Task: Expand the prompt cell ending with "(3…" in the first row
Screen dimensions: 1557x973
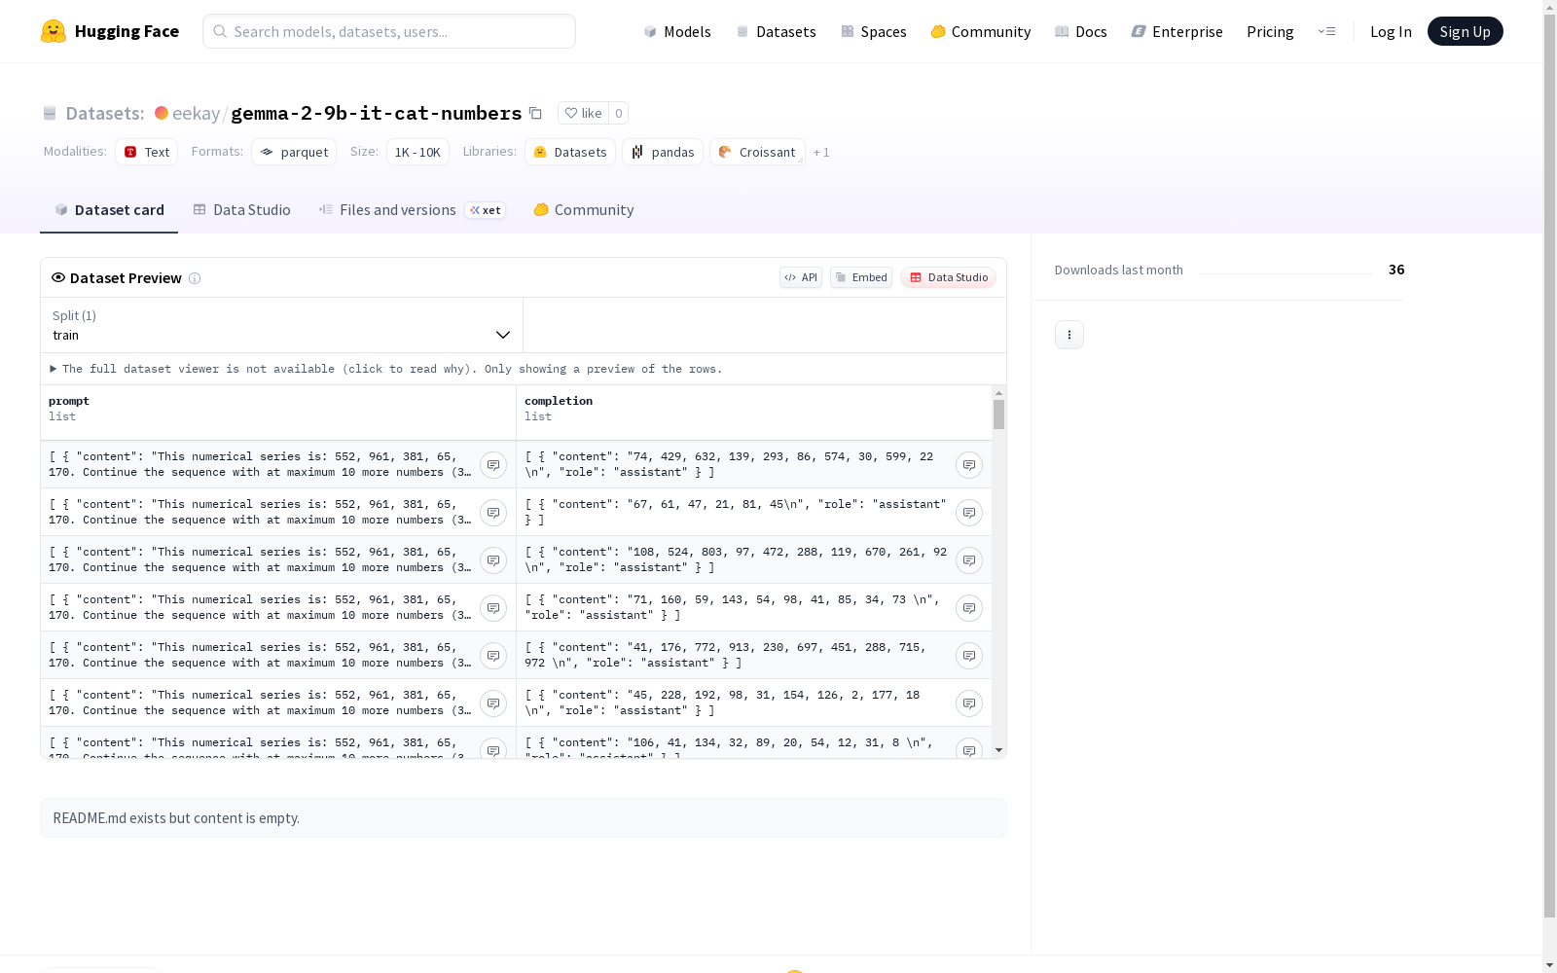Action: (493, 465)
